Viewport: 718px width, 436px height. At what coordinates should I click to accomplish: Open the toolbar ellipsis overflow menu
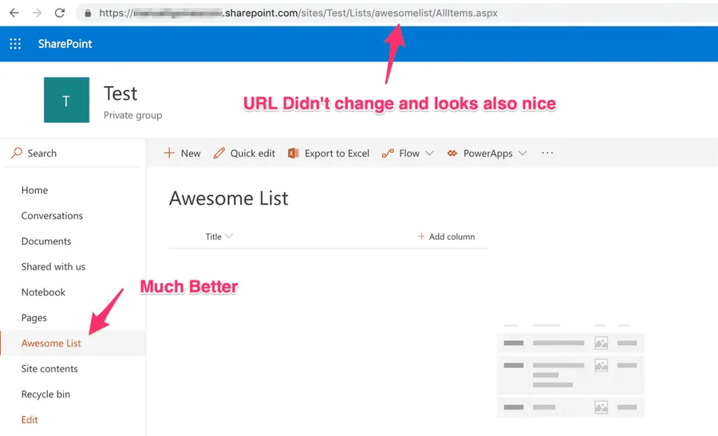[x=547, y=153]
